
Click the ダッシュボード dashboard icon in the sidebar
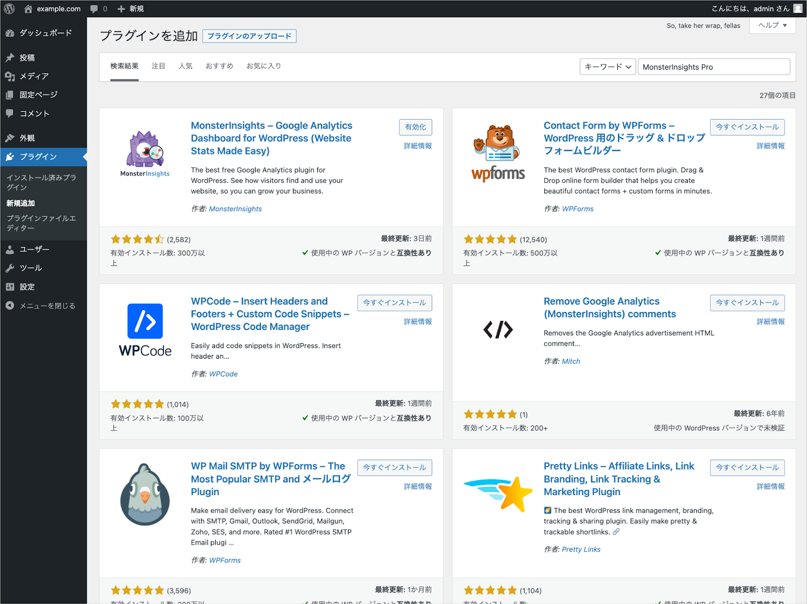[10, 33]
